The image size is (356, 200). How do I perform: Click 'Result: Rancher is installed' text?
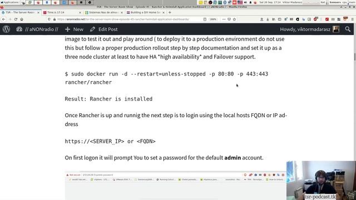point(108,99)
